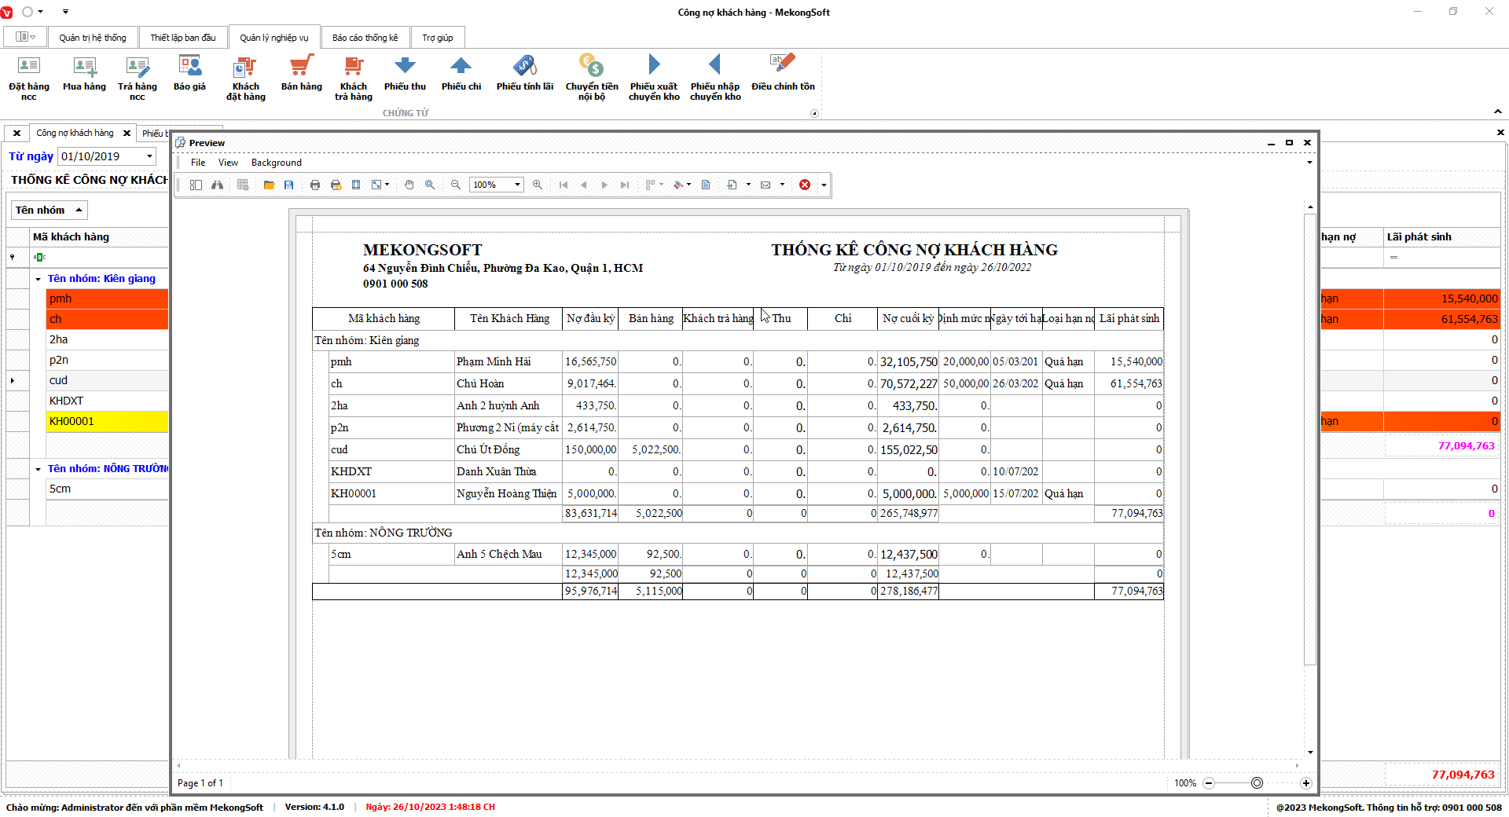
Task: Click the zoom in magnifier icon
Action: [x=538, y=185]
